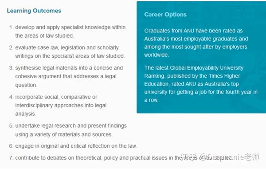This screenshot has height=169, width=266.
Task: Click the list number 1 marker
Action: point(11,28)
